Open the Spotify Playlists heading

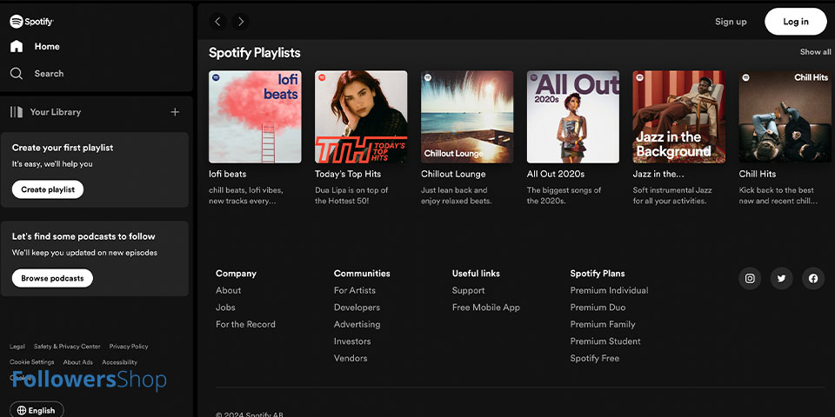[255, 53]
